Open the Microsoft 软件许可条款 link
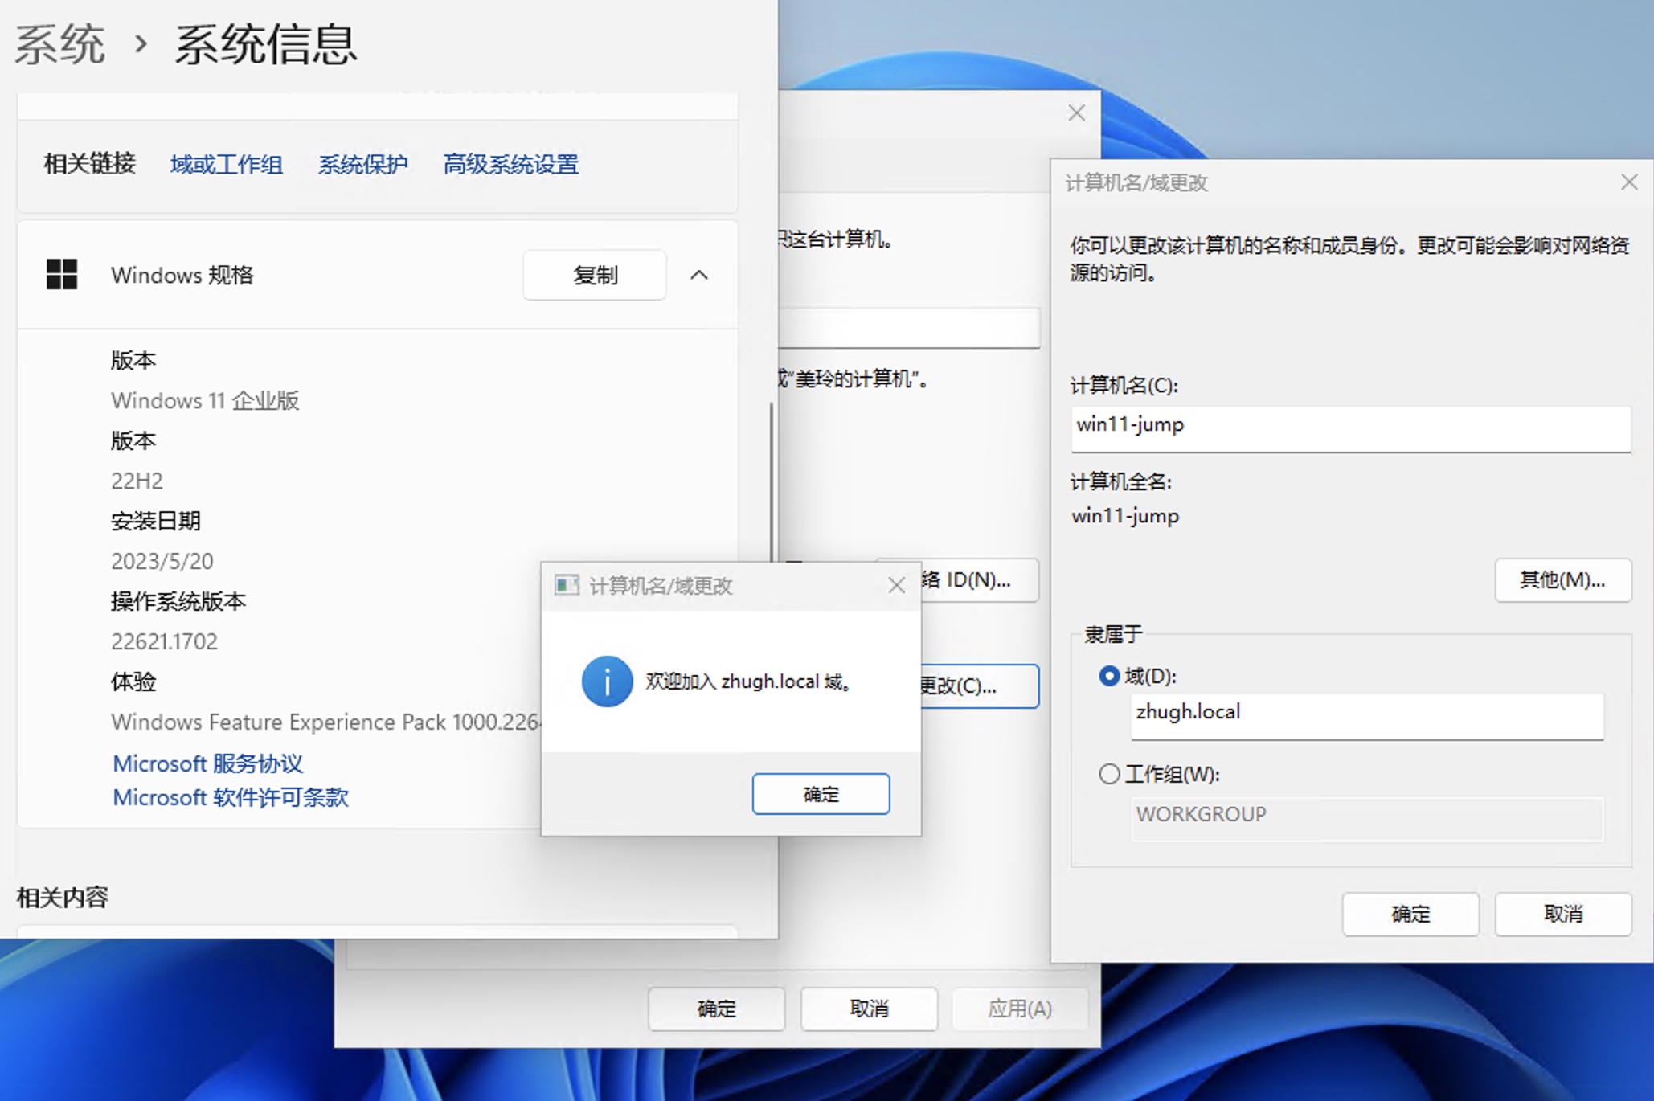The width and height of the screenshot is (1654, 1101). (230, 797)
